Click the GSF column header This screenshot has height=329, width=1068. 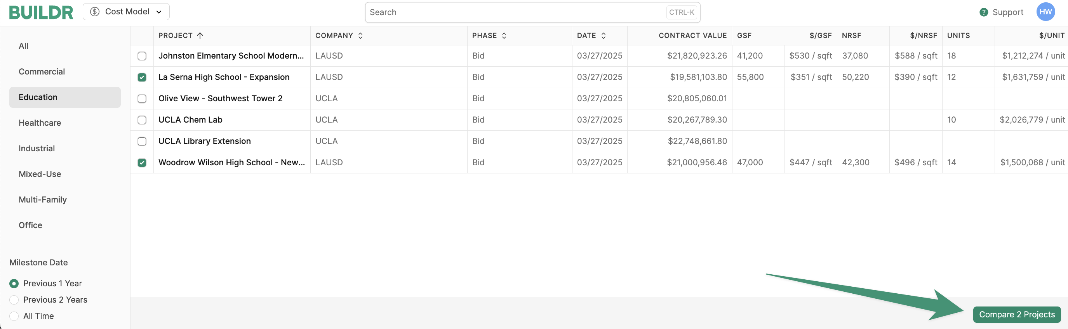click(x=744, y=36)
